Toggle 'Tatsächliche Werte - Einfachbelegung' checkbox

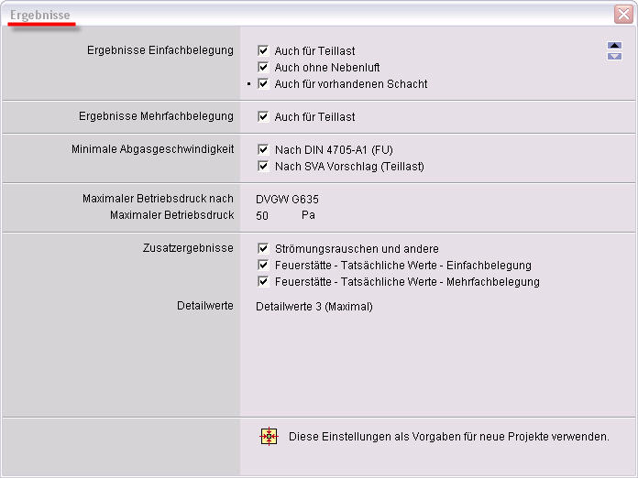coord(264,266)
